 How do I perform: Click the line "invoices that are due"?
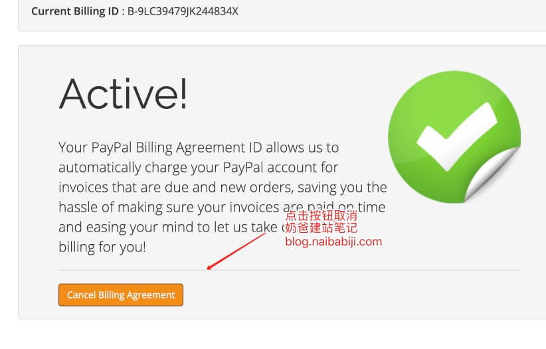point(223,188)
